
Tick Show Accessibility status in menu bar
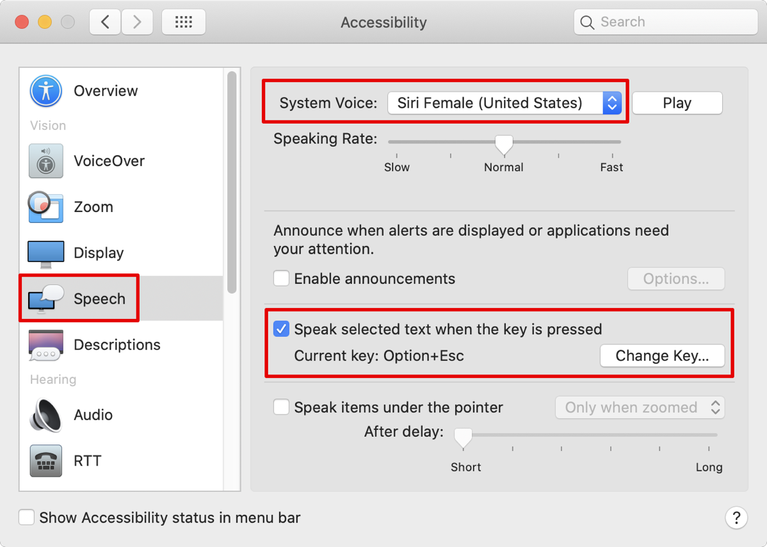[x=26, y=518]
